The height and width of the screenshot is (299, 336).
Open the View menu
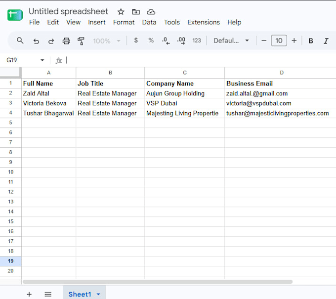(x=73, y=22)
